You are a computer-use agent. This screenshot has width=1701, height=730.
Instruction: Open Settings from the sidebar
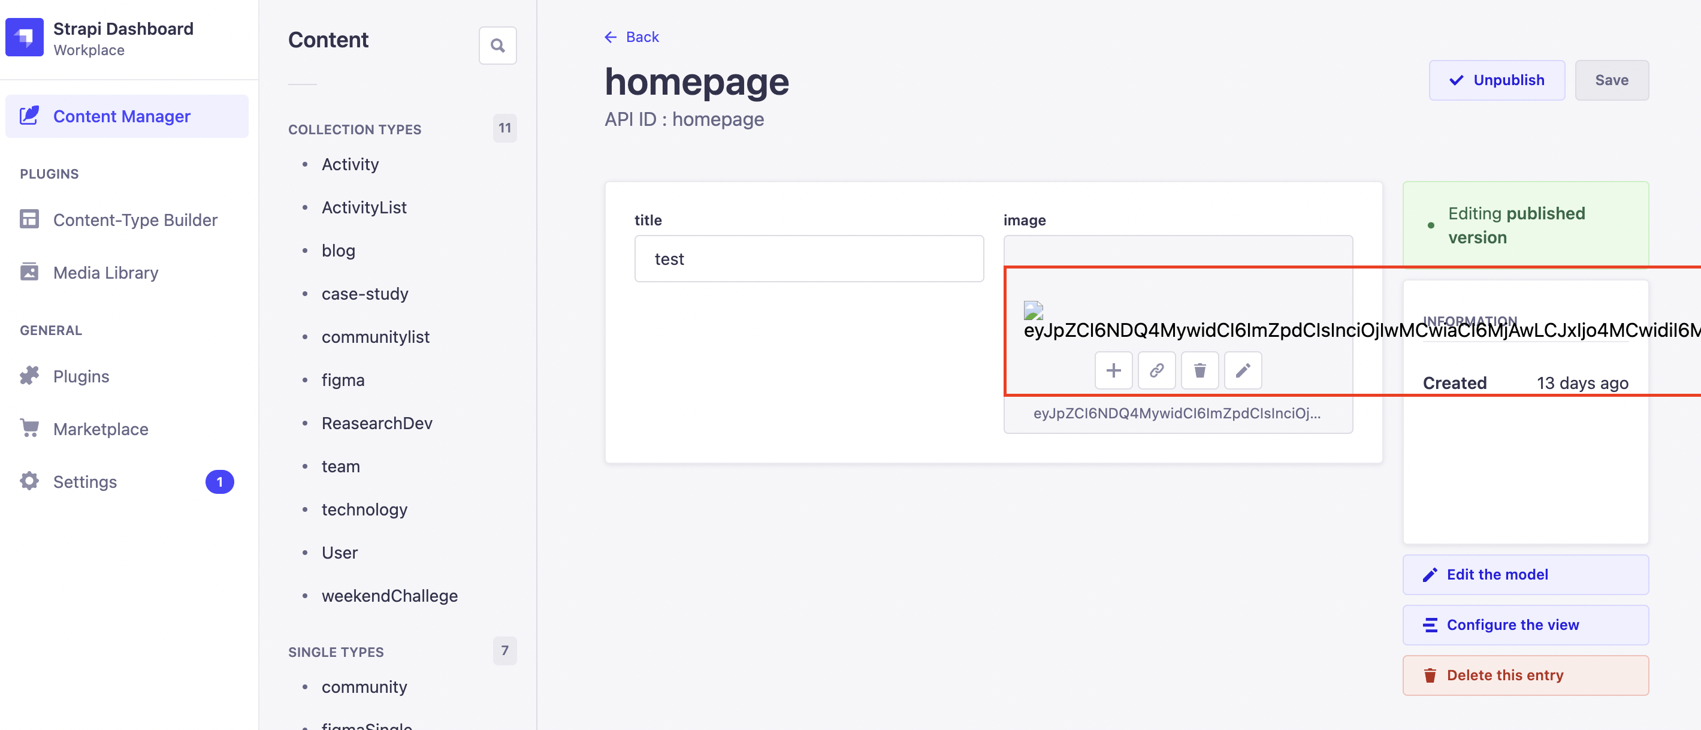point(84,482)
